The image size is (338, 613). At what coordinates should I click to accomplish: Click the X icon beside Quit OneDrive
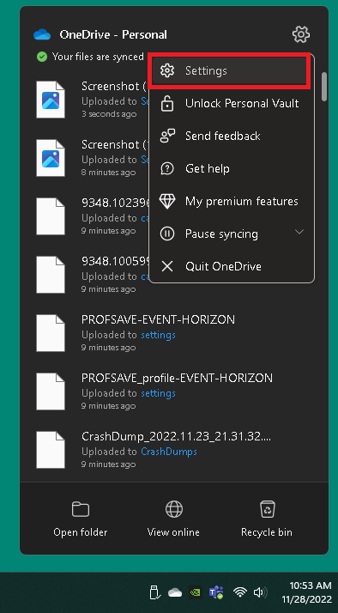pos(167,267)
